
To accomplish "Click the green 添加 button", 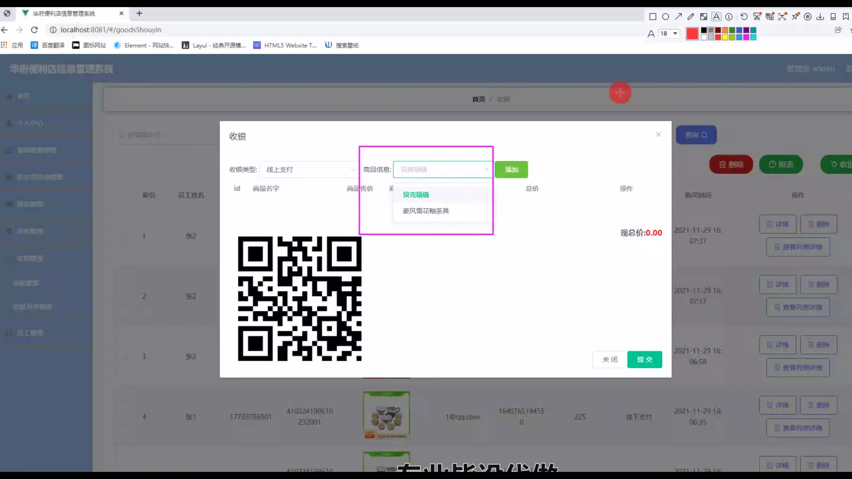I will click(x=511, y=169).
